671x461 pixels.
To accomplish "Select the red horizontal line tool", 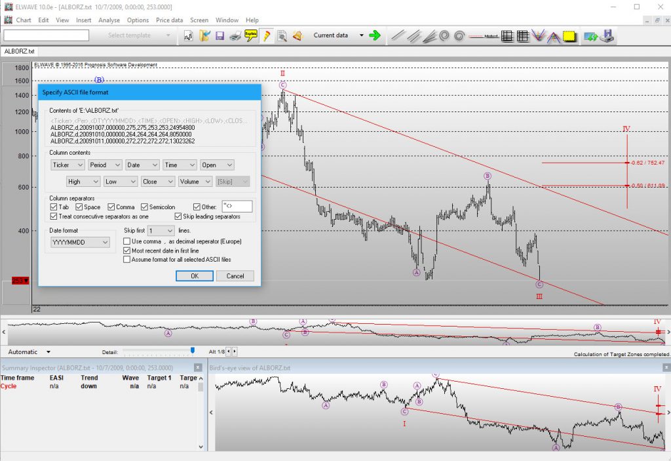I will click(x=476, y=36).
